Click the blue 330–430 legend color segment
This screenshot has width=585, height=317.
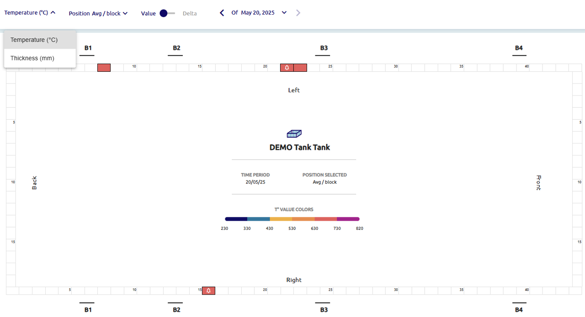click(258, 219)
